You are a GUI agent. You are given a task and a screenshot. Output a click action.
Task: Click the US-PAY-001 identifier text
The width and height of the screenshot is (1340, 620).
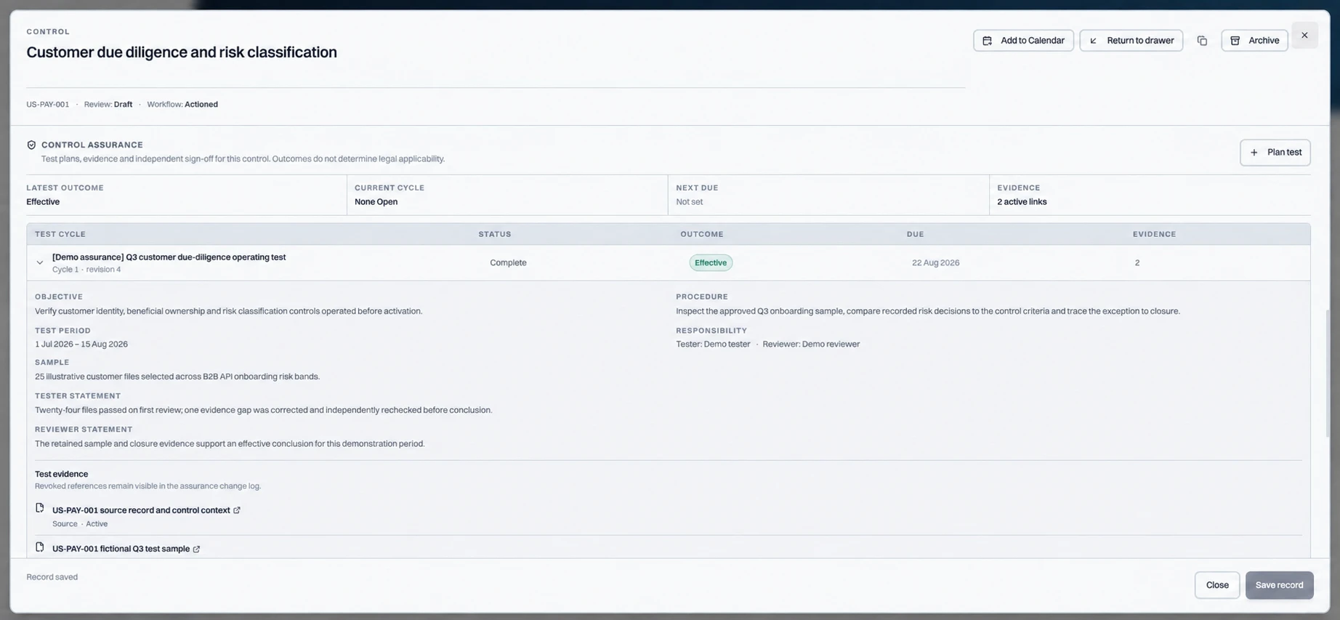[48, 105]
